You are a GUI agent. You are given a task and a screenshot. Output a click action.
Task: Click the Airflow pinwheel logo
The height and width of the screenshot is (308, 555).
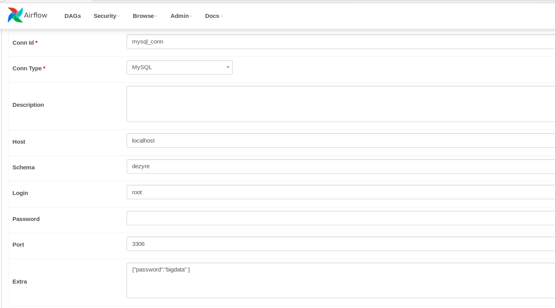[15, 15]
